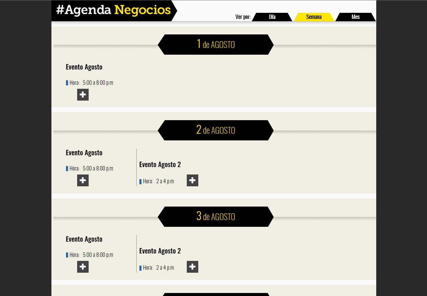
Task: Click Evento Agosto title under 2 de Agosto
Action: coord(84,153)
